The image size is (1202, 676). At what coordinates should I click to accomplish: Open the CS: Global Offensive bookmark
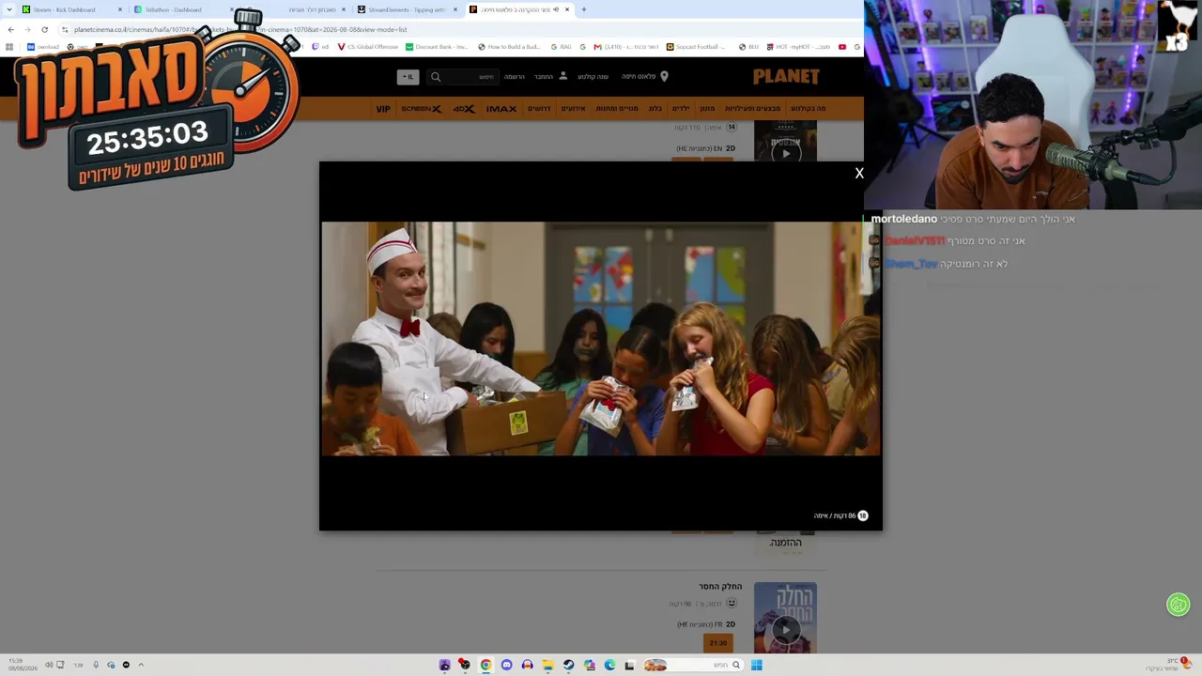tap(367, 47)
